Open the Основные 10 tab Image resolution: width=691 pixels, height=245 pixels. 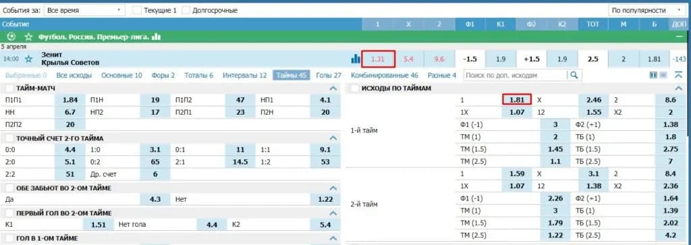(121, 76)
